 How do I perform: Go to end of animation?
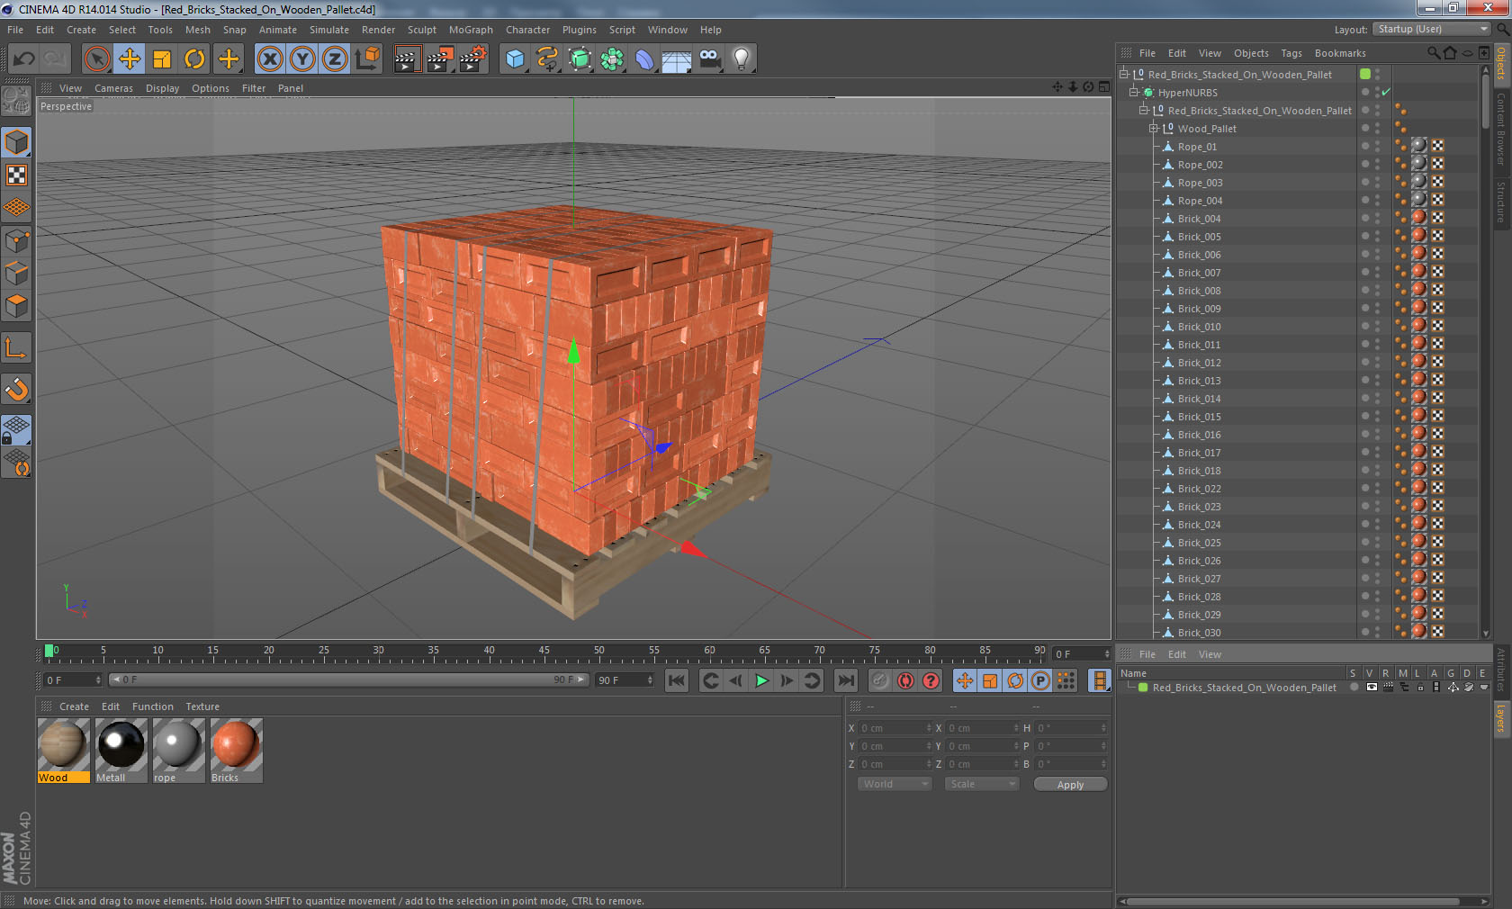pyautogui.click(x=845, y=680)
